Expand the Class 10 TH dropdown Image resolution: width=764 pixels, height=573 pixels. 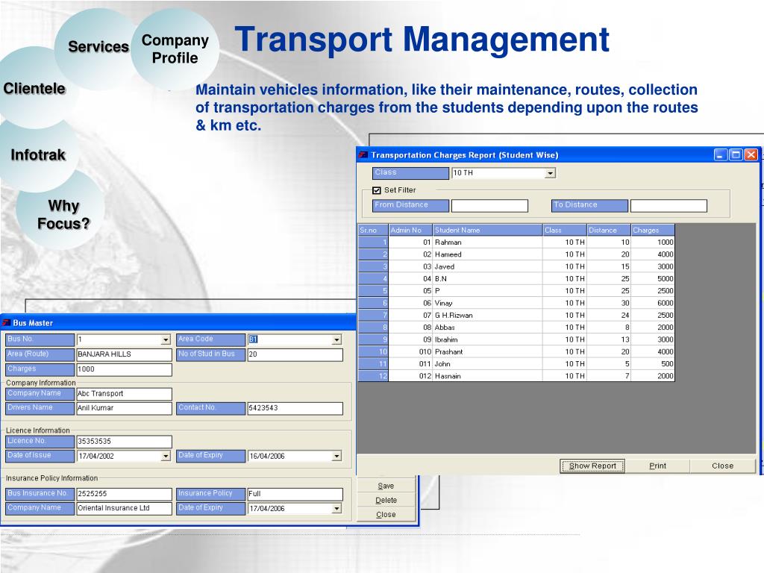point(550,173)
